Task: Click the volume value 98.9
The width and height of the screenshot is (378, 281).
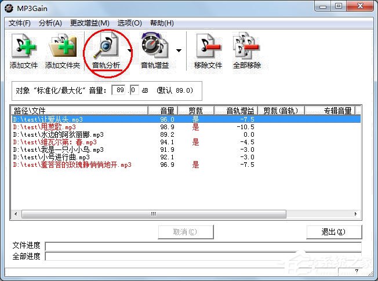Action: click(168, 127)
